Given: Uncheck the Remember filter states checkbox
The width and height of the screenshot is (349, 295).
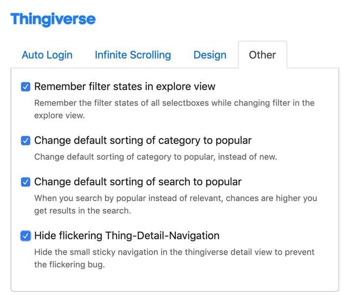Looking at the screenshot, I should point(26,87).
